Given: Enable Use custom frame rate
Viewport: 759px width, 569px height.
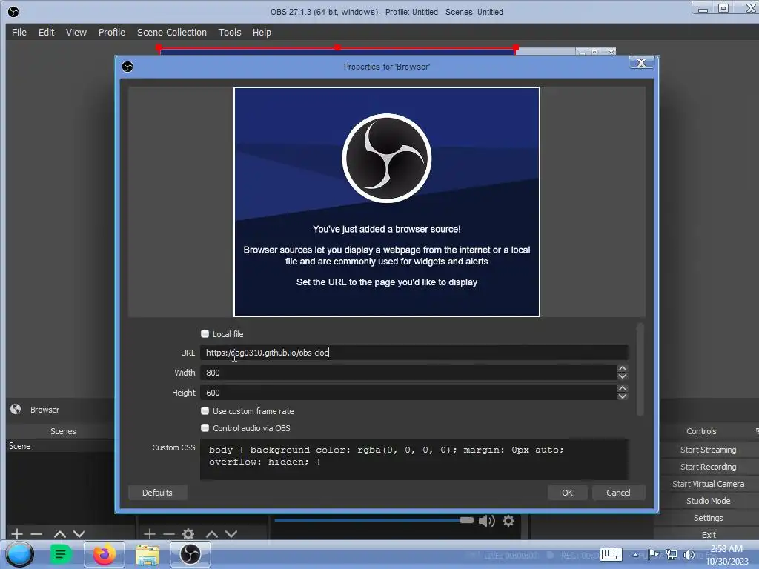Looking at the screenshot, I should point(205,410).
